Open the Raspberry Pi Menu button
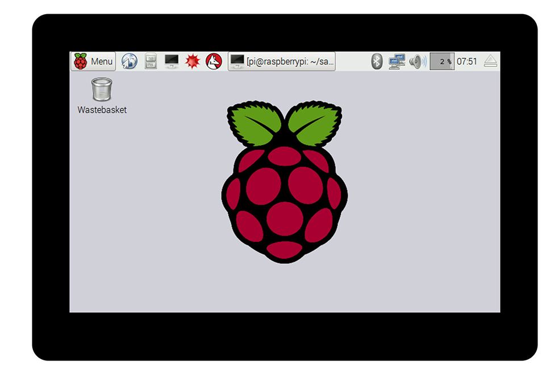This screenshot has height=369, width=559. pyautogui.click(x=93, y=61)
